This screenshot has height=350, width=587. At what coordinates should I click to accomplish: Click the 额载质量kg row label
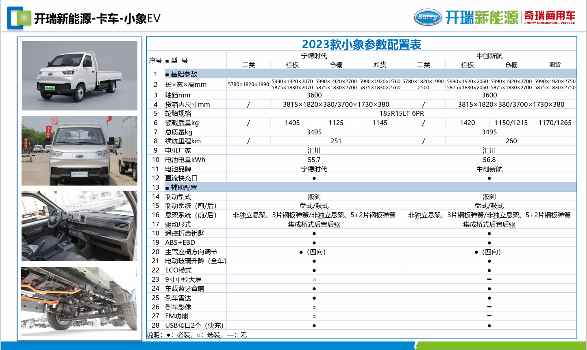click(182, 123)
